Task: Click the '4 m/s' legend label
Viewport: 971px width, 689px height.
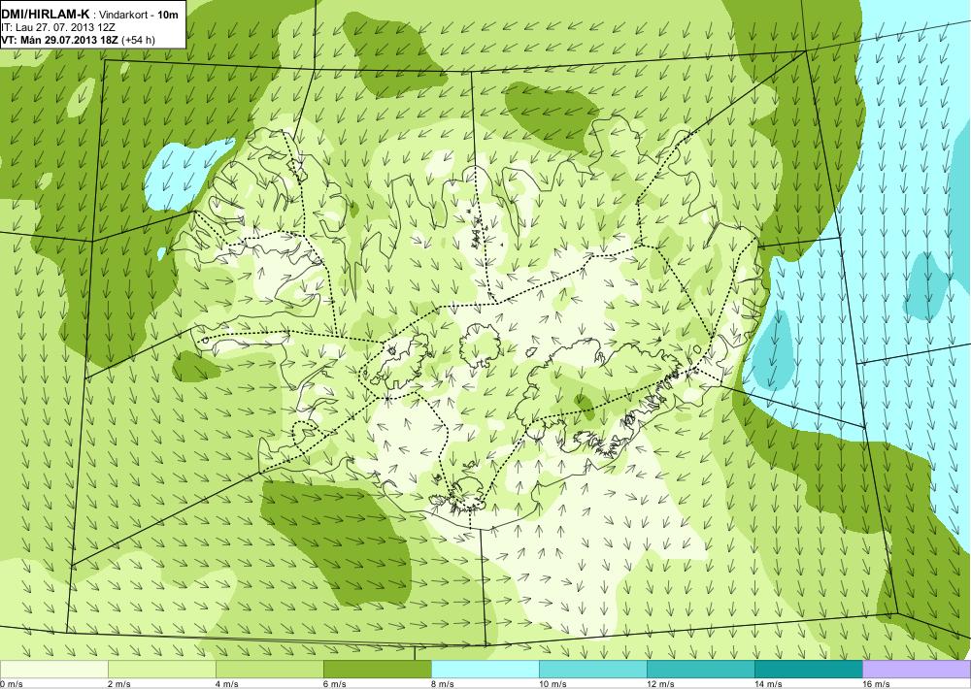Action: (227, 684)
